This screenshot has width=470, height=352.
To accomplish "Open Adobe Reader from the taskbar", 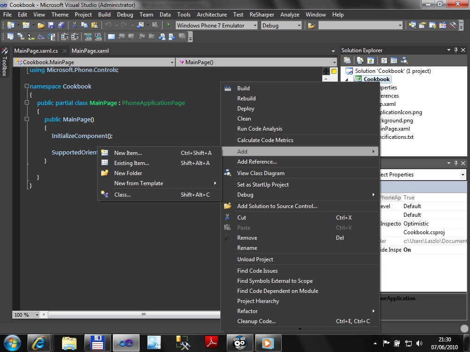I will coord(211,343).
